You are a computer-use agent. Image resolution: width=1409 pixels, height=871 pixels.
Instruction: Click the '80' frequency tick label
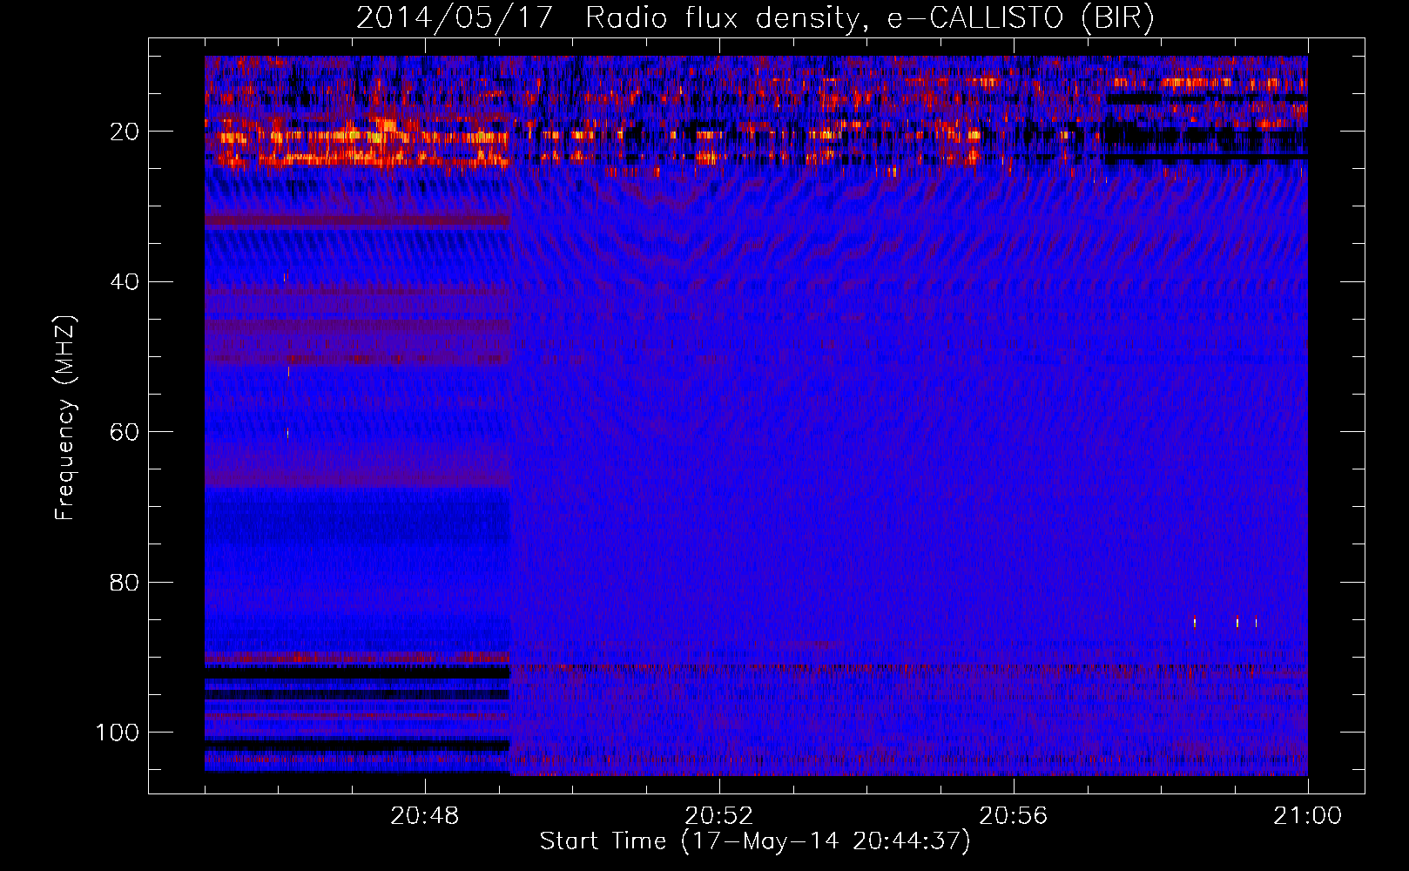[x=125, y=582]
